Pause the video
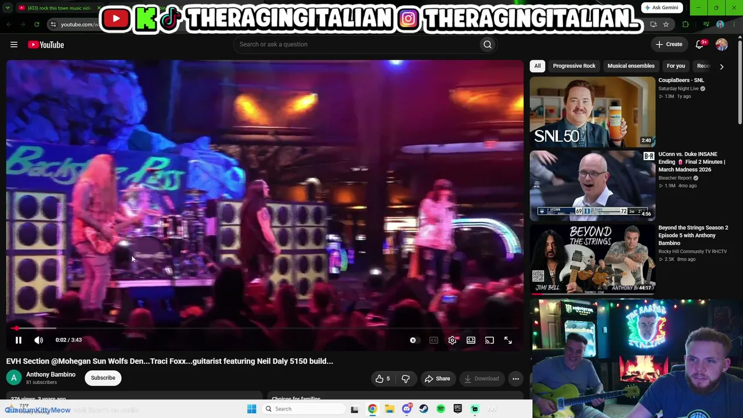 click(x=19, y=340)
